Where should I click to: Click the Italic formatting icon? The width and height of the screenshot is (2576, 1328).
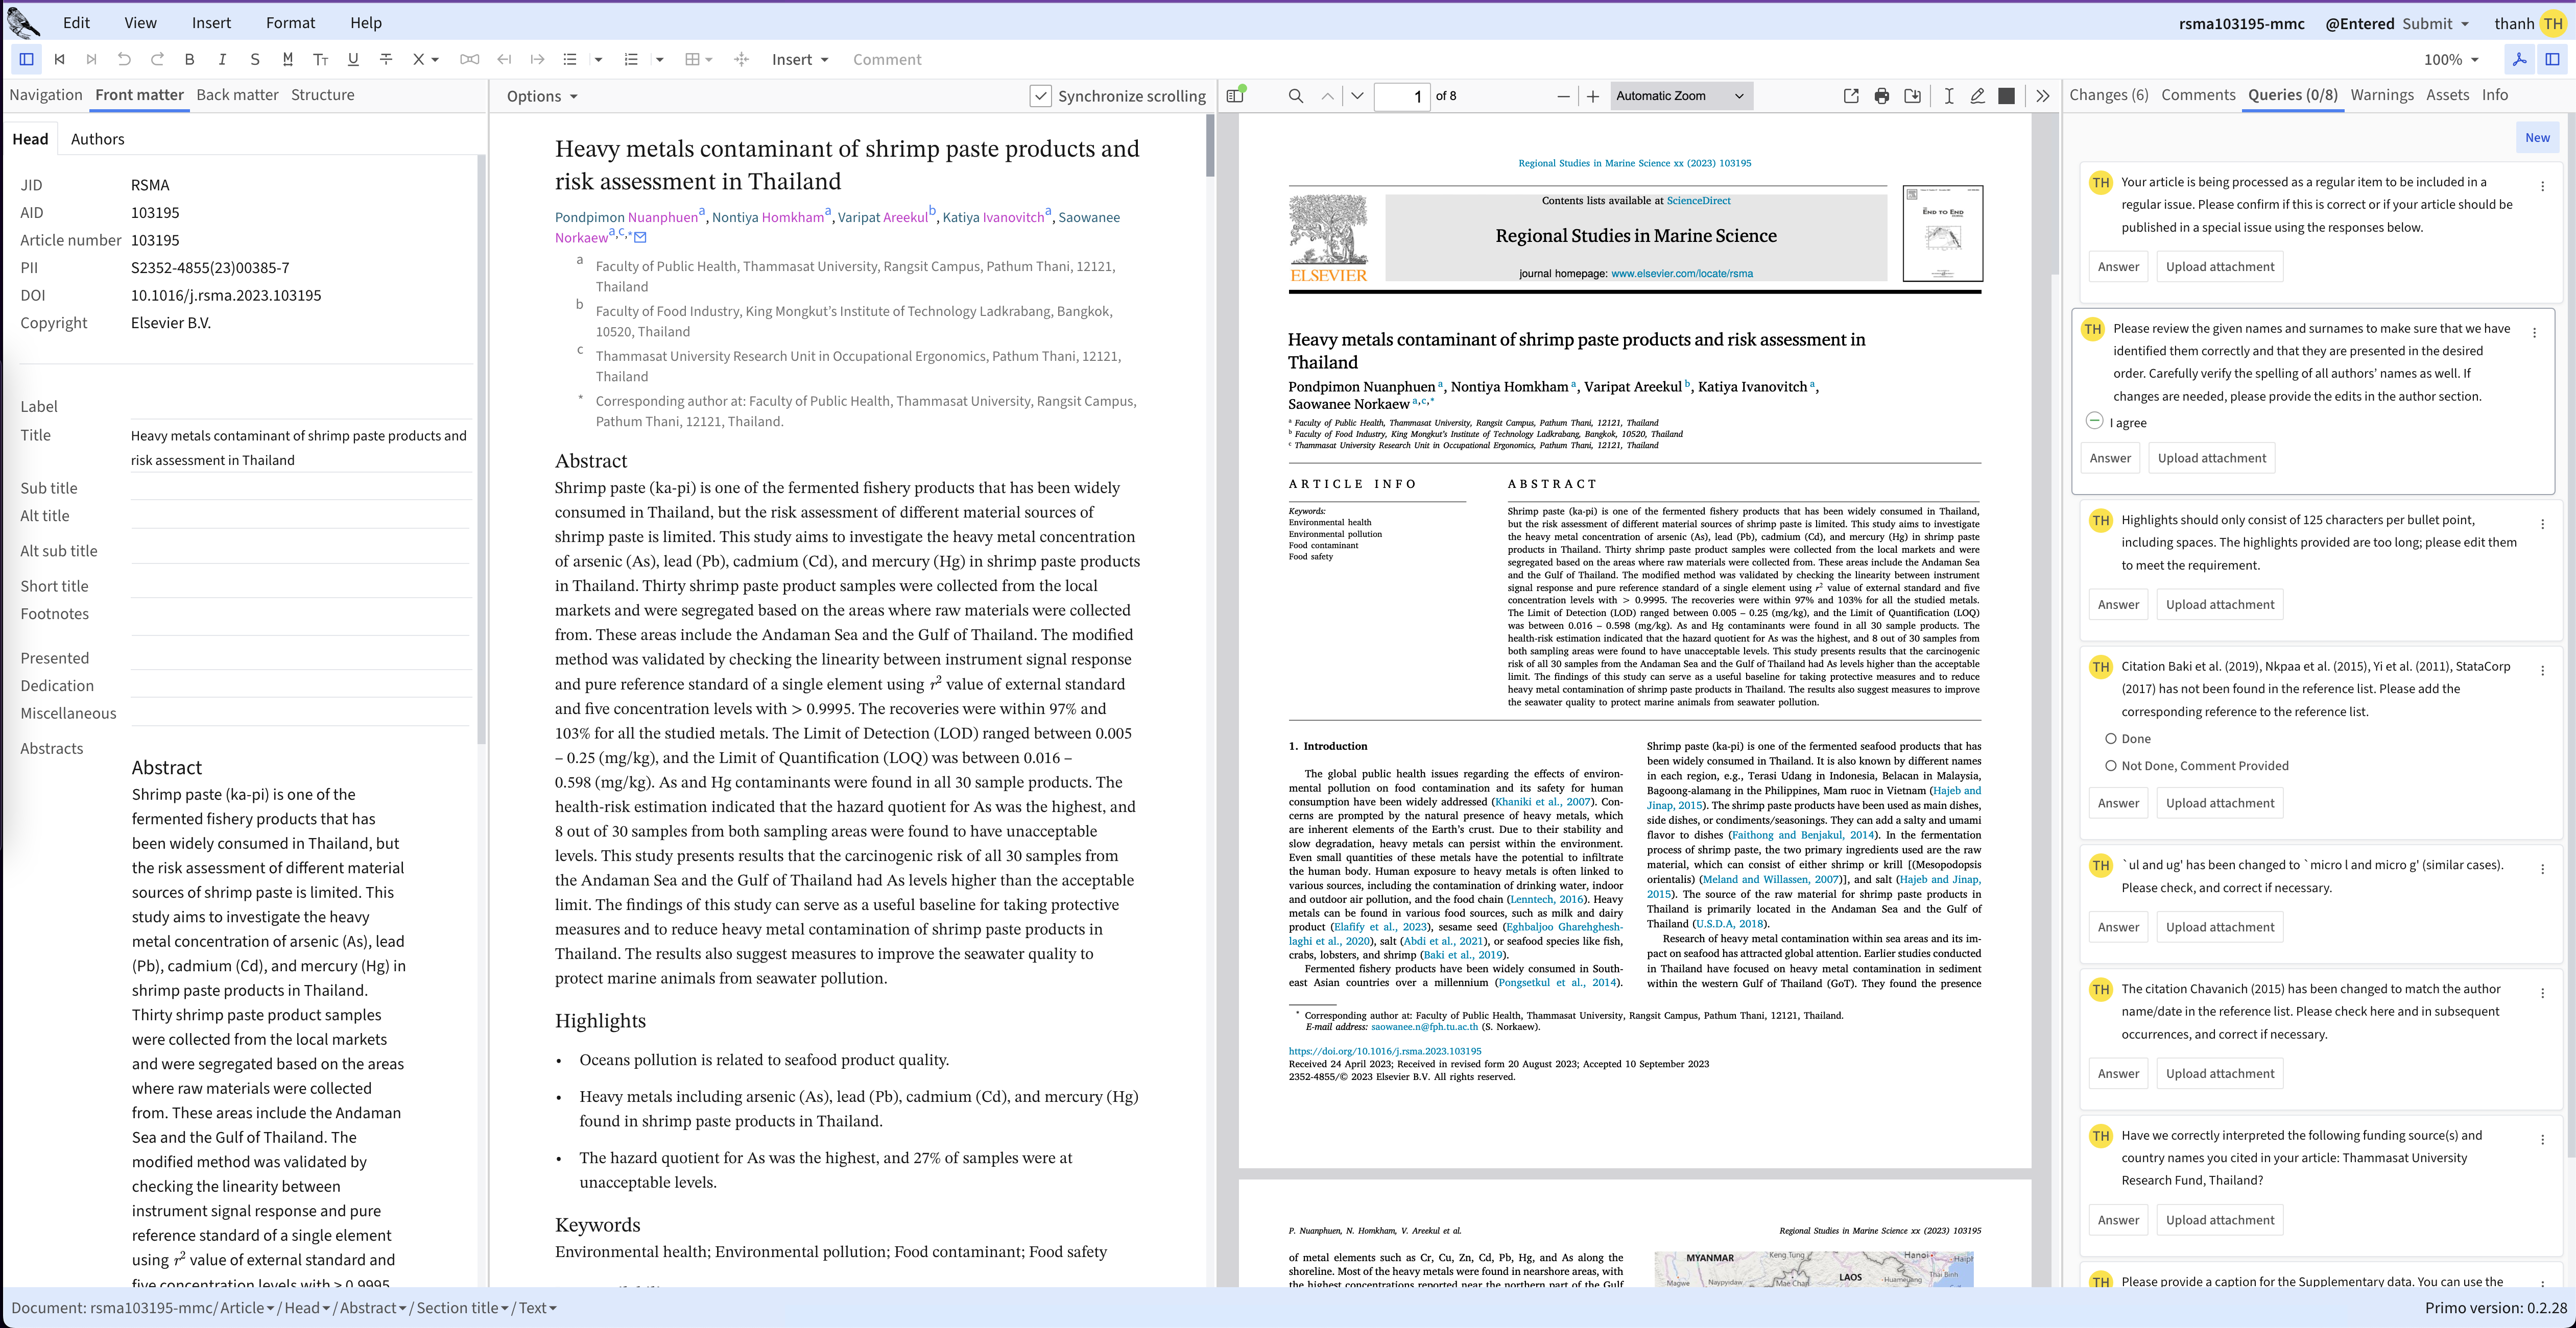tap(222, 59)
